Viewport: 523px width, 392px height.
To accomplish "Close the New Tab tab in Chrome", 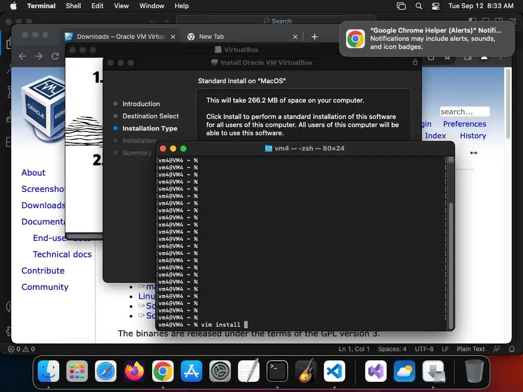I will (x=295, y=37).
